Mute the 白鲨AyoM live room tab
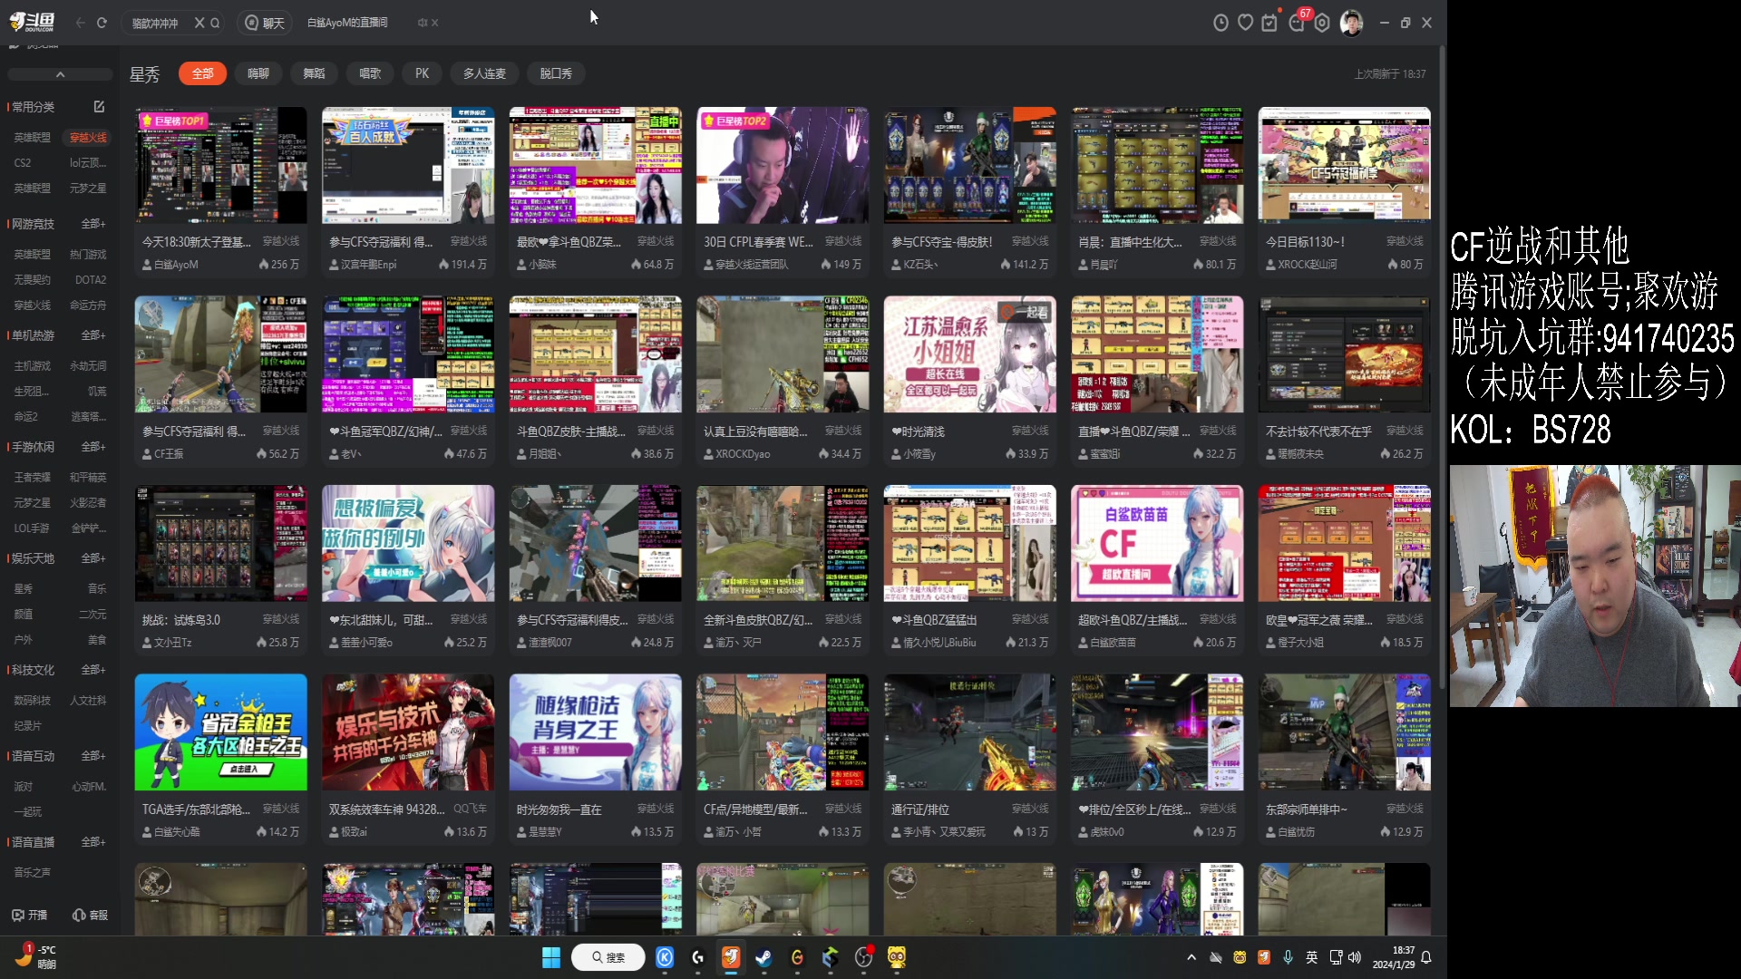The height and width of the screenshot is (979, 1741). pos(422,23)
